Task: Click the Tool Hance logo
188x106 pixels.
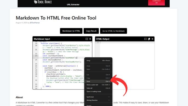Action: (x=43, y=2)
